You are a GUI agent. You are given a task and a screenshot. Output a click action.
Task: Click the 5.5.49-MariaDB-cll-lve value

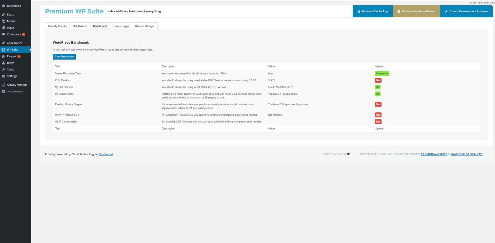pyautogui.click(x=280, y=87)
